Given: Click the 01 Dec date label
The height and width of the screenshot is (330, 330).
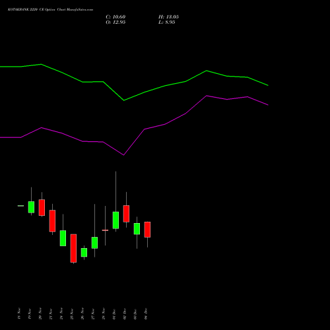Looking at the screenshot, I should tap(114, 313).
